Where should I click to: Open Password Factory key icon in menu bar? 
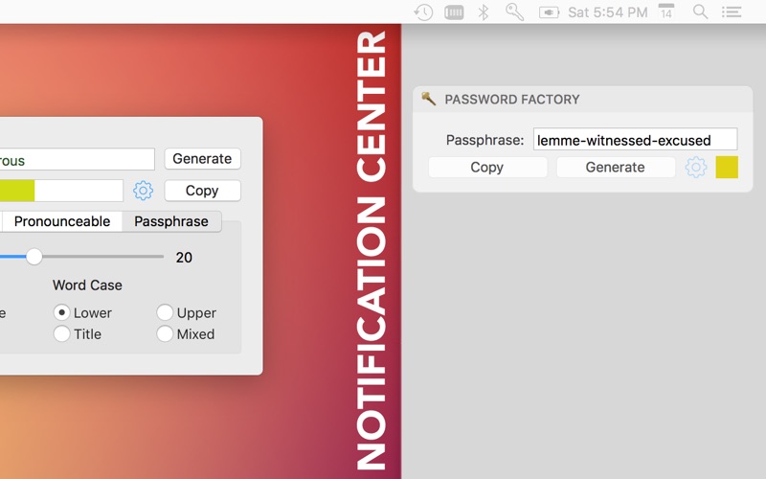(514, 11)
